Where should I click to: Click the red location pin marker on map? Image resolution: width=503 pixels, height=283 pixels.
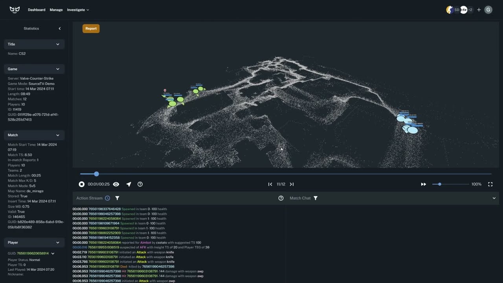[x=165, y=91]
